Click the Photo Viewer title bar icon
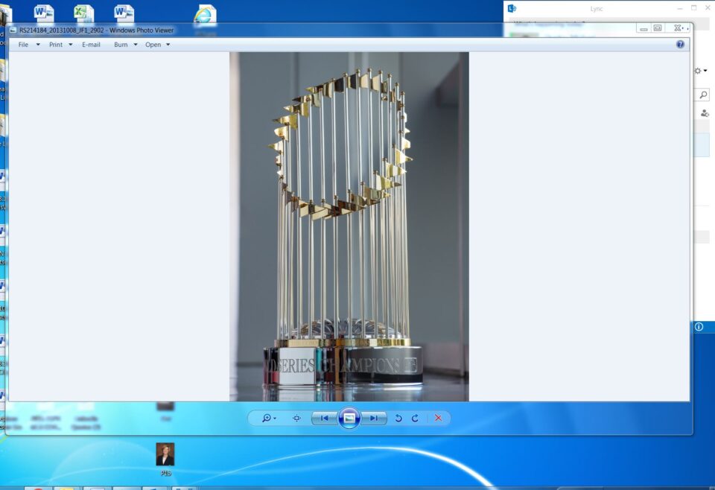 (x=13, y=30)
